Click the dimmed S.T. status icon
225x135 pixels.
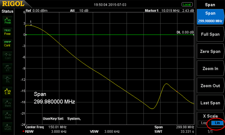click(7, 68)
